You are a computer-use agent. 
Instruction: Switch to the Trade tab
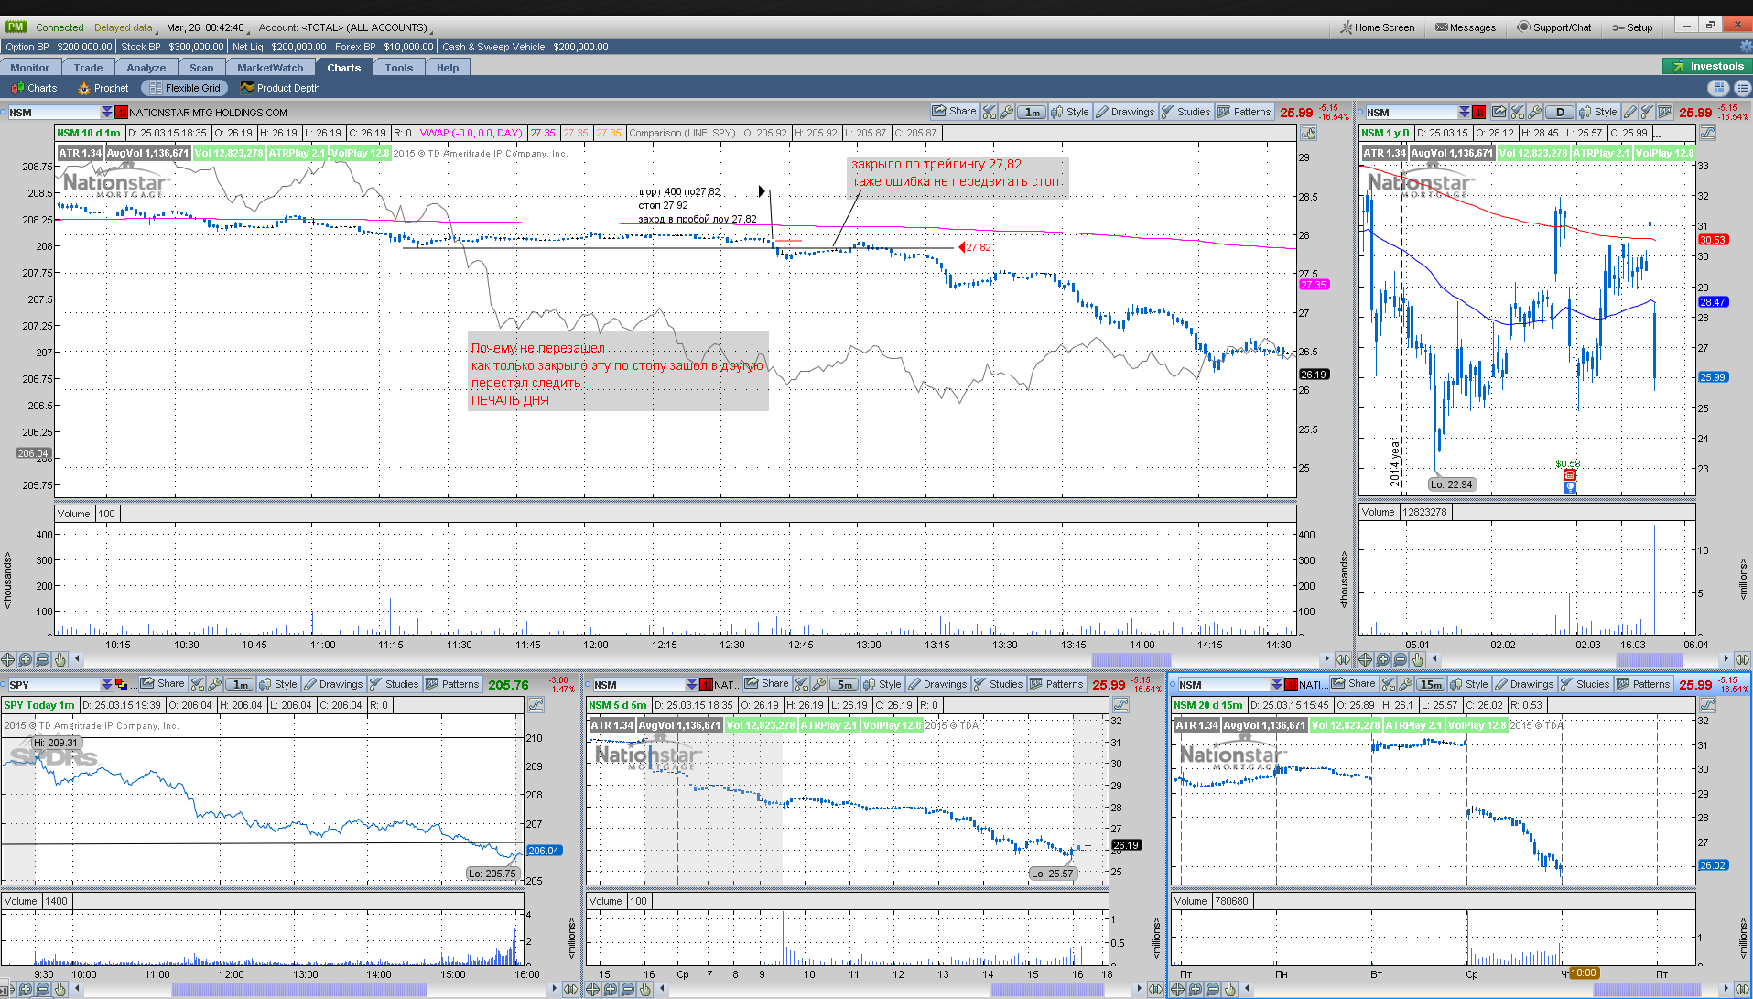89,68
